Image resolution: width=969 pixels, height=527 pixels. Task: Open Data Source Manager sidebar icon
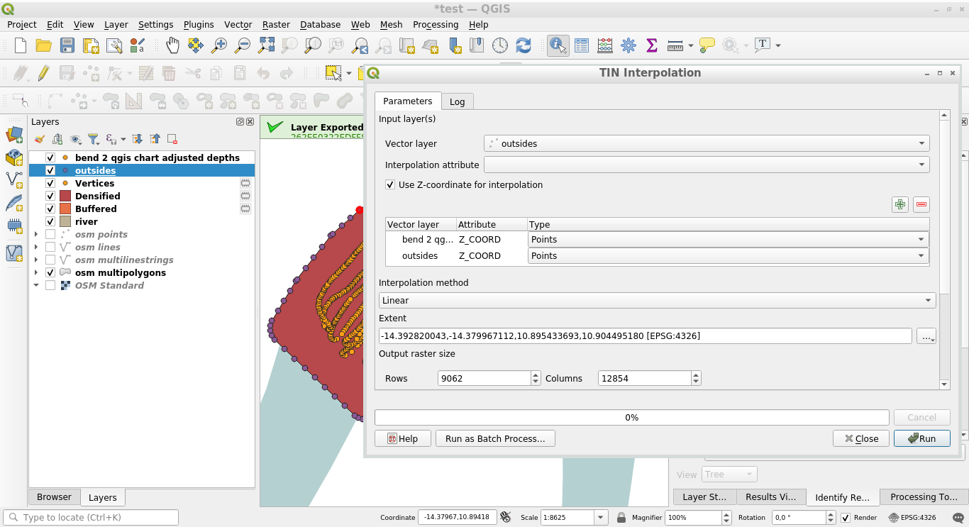tap(14, 135)
